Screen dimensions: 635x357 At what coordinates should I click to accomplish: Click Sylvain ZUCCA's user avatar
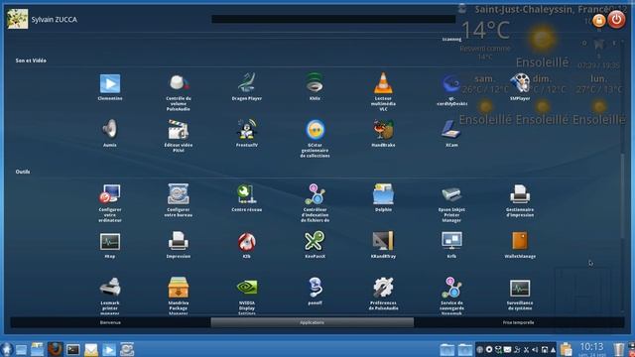click(18, 19)
